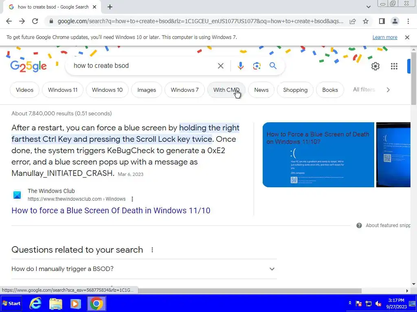
Task: Apply the With CMD filter
Action: (x=226, y=90)
